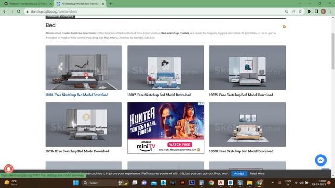Open '10087. Free Sketchup Bed Model Download' link
This screenshot has width=335, height=188.
click(159, 95)
